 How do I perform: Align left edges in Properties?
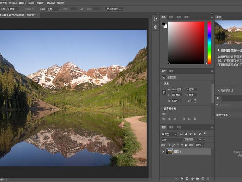tap(164, 119)
